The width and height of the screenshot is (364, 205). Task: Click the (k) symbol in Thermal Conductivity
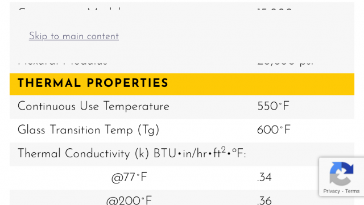click(142, 153)
